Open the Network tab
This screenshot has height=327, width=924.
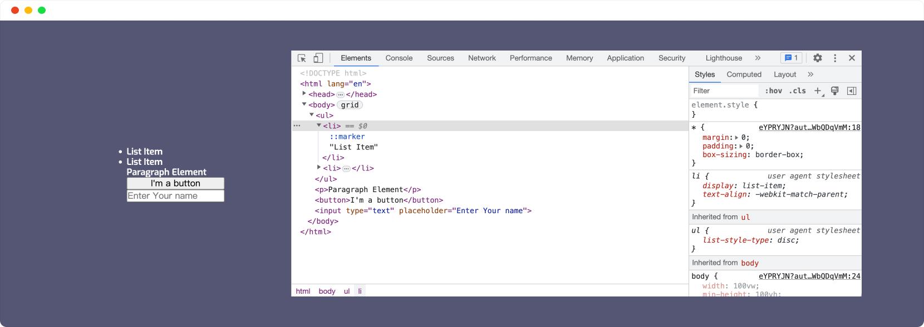(482, 58)
